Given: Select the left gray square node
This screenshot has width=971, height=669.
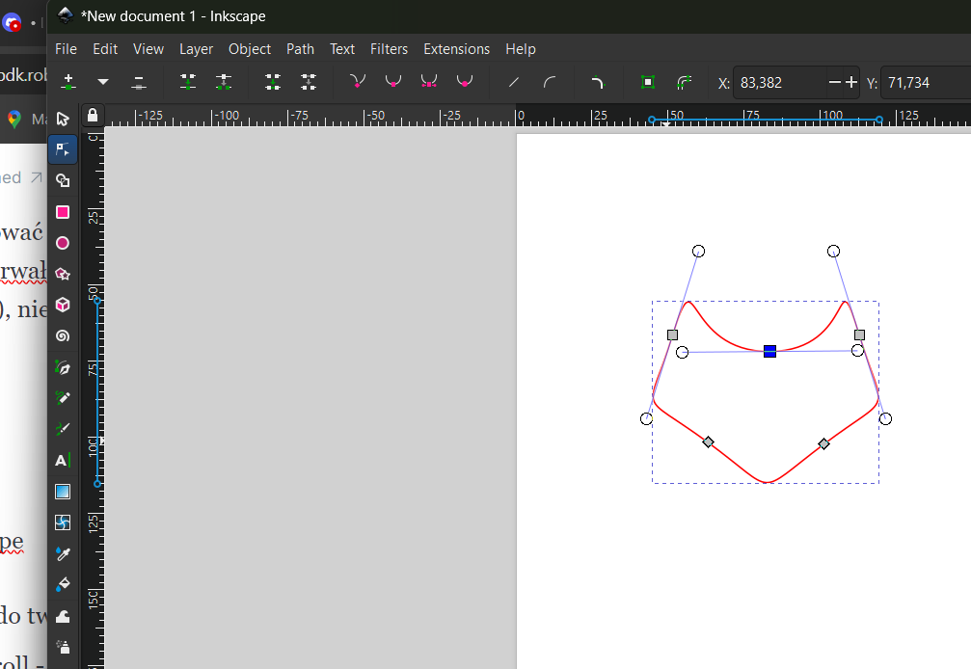Looking at the screenshot, I should click(672, 334).
